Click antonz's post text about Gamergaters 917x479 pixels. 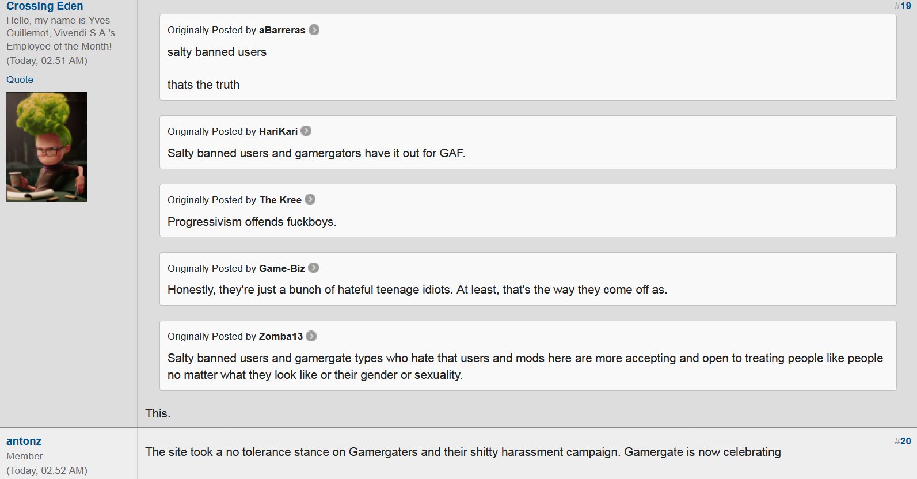463,452
